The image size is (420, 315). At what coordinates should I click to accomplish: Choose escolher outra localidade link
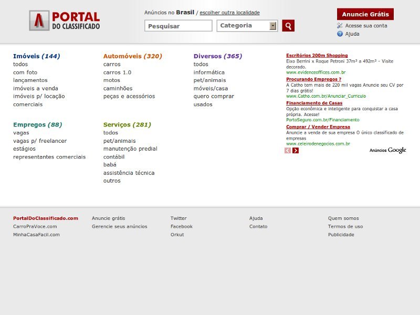coord(229,13)
